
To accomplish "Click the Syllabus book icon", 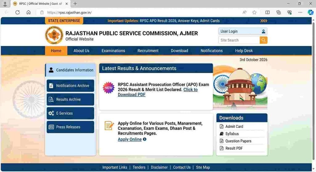I will tap(222, 134).
